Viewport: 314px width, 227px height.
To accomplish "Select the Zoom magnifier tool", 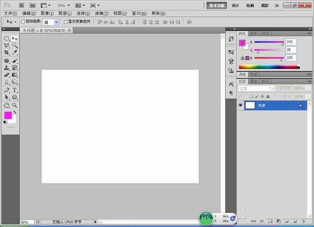I will click(15, 105).
